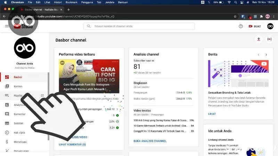The width and height of the screenshot is (278, 156).
Task: Click LIHAT KOMENTAR (0) link
Action: point(72,144)
